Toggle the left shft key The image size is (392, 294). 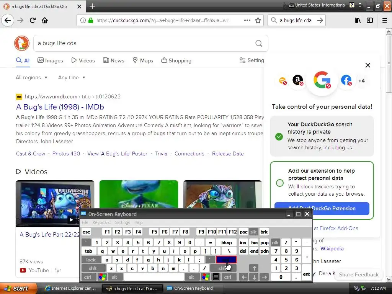(x=93, y=268)
